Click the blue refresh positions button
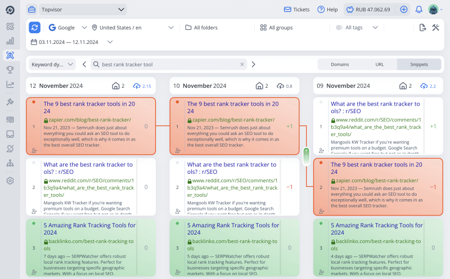This screenshot has width=450, height=279. [35, 28]
